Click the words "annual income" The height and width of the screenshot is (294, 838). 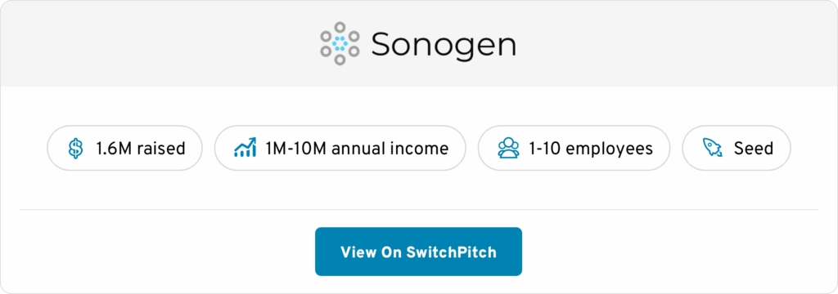click(x=390, y=149)
